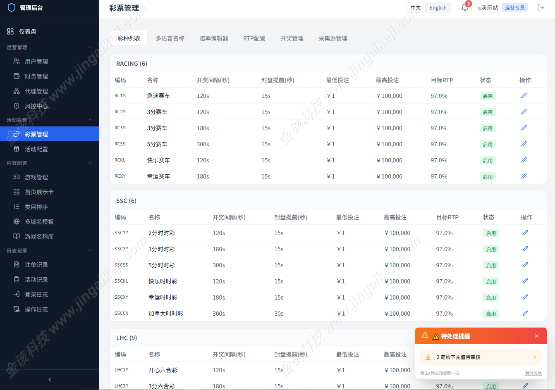Go to 财务管理 in the sidebar
The width and height of the screenshot is (555, 390).
(50, 76)
